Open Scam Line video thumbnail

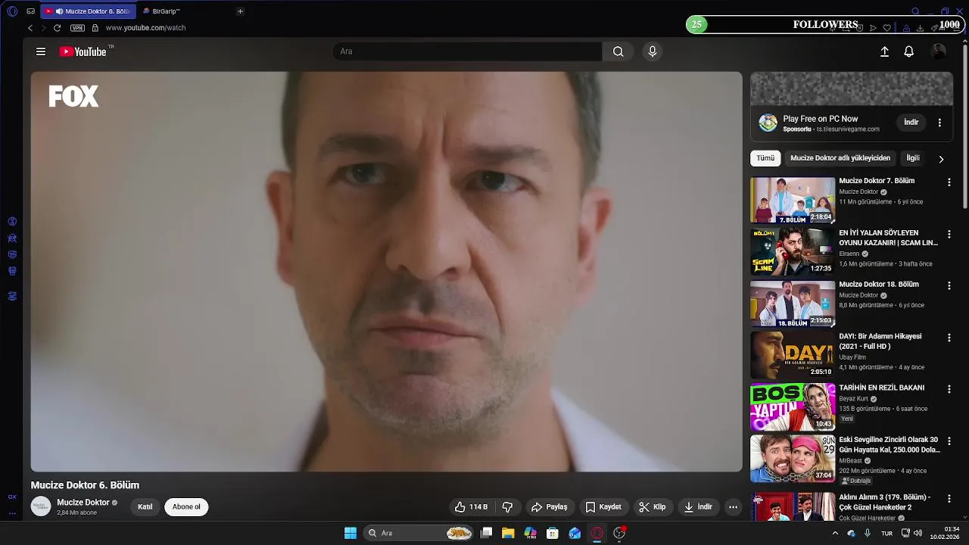tap(793, 251)
